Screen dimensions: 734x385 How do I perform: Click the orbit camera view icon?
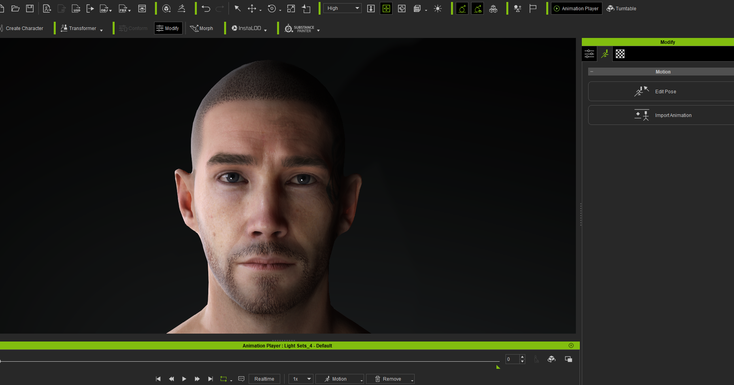click(402, 8)
